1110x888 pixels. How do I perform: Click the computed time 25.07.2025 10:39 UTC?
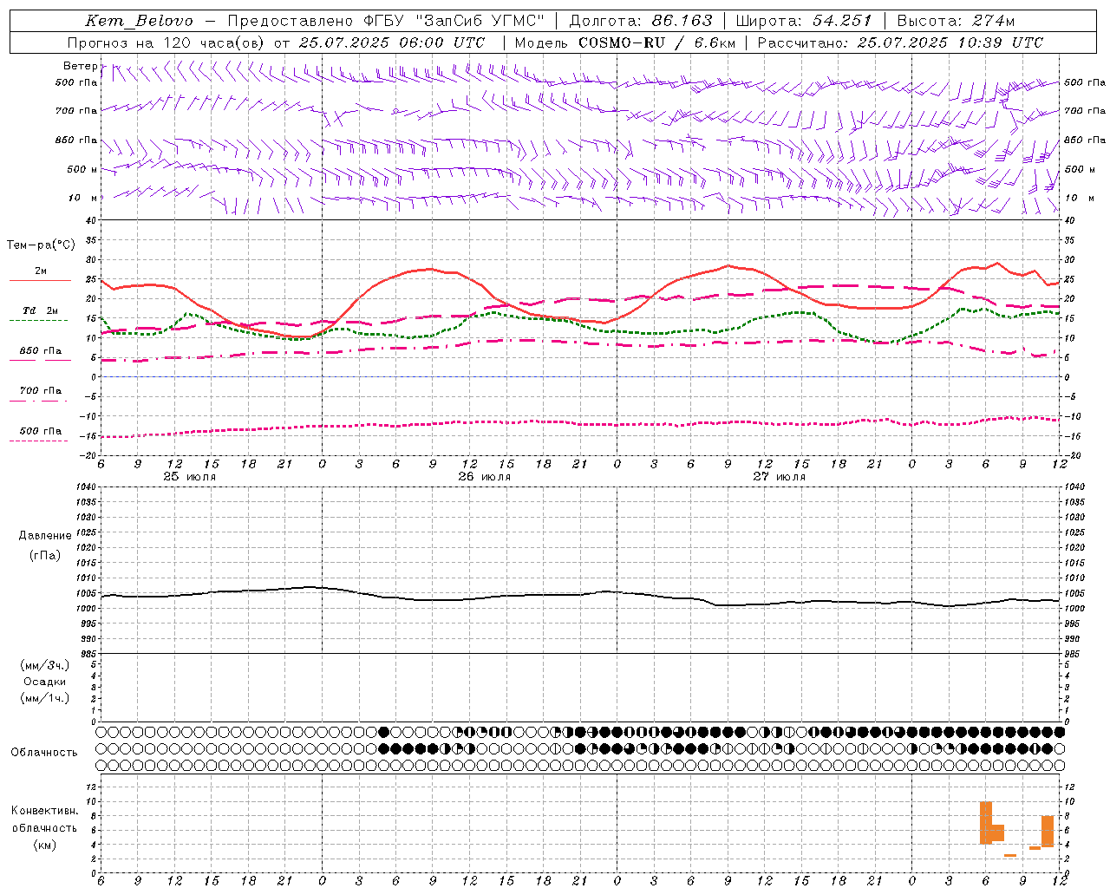(x=950, y=42)
